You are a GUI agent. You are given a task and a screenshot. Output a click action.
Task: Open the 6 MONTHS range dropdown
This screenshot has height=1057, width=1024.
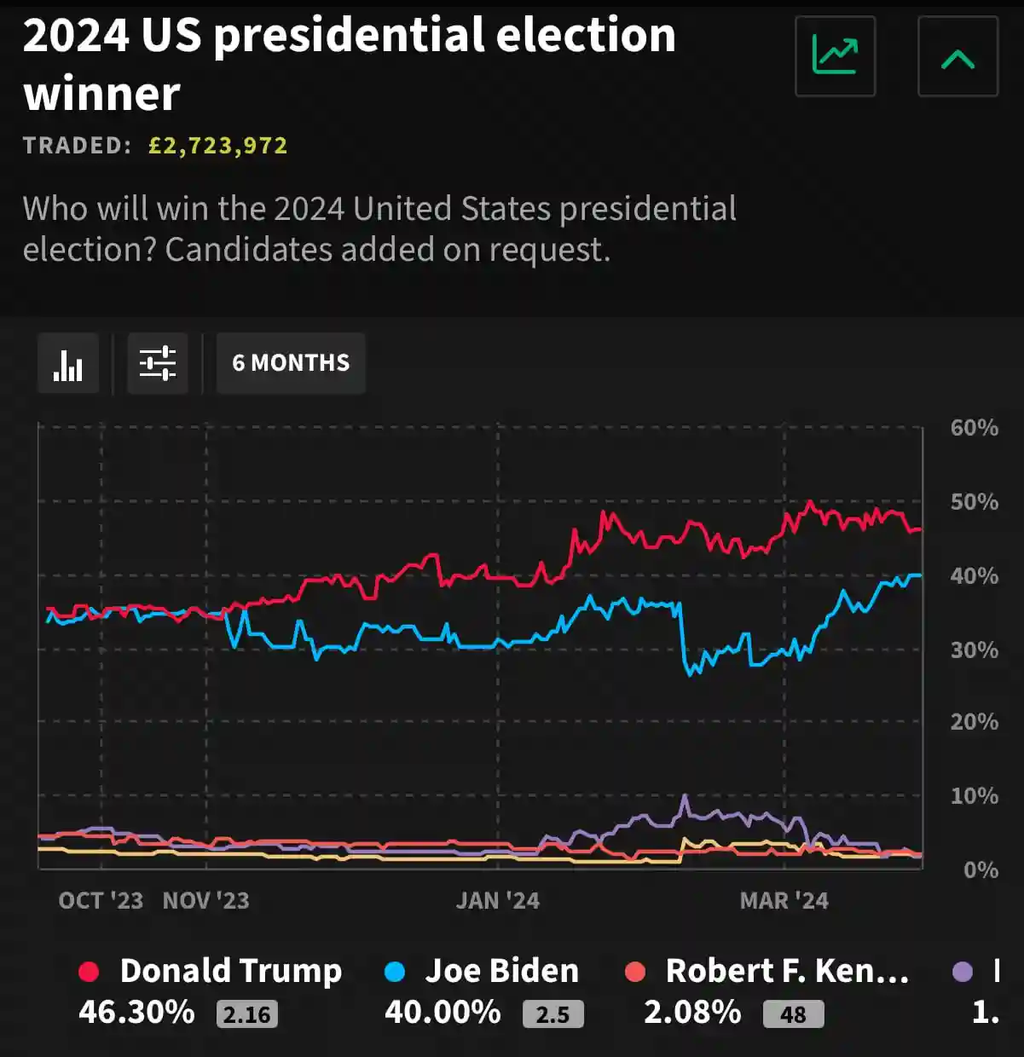pos(291,363)
